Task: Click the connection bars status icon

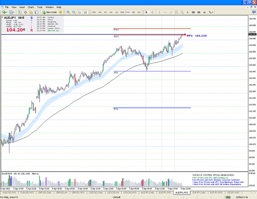Action: [228, 197]
